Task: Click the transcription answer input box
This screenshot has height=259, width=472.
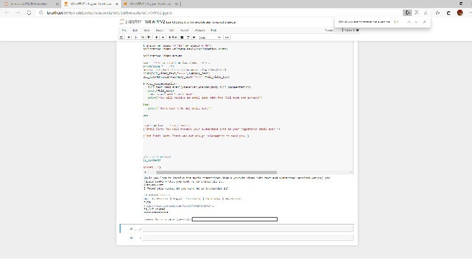Action: pos(234,219)
